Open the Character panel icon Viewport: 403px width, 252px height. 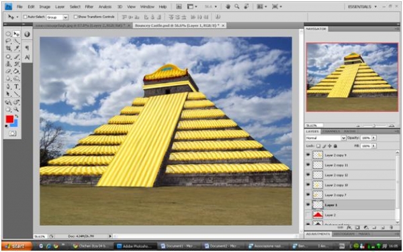(27, 57)
